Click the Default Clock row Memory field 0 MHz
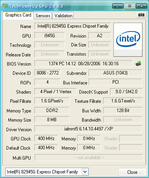149x178 pixels. coord(89,148)
